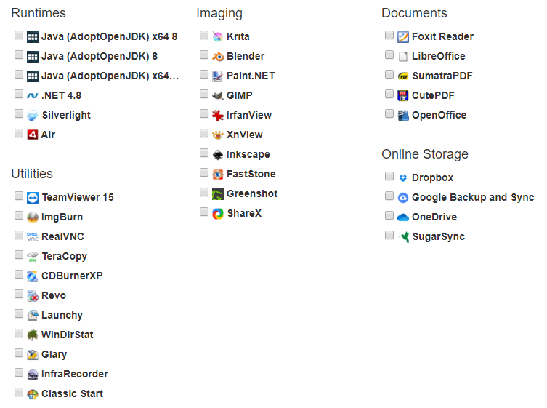Tick the Classic Start checkbox
The width and height of the screenshot is (547, 408).
19,392
